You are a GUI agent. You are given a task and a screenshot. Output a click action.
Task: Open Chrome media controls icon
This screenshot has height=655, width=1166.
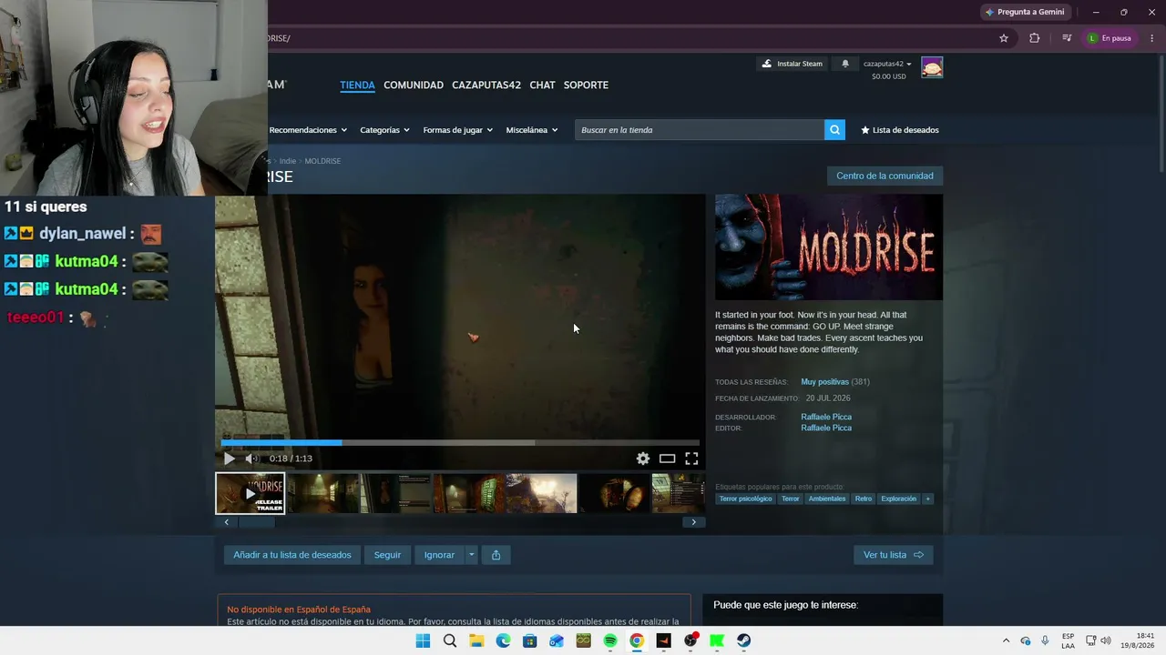tap(1067, 38)
